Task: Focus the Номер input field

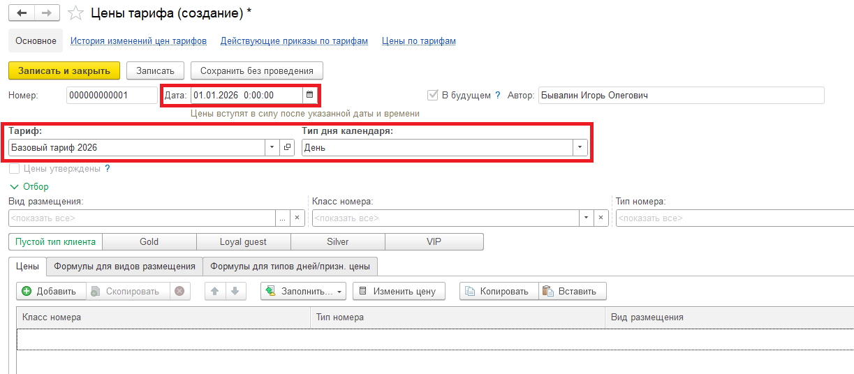Action: (x=112, y=95)
